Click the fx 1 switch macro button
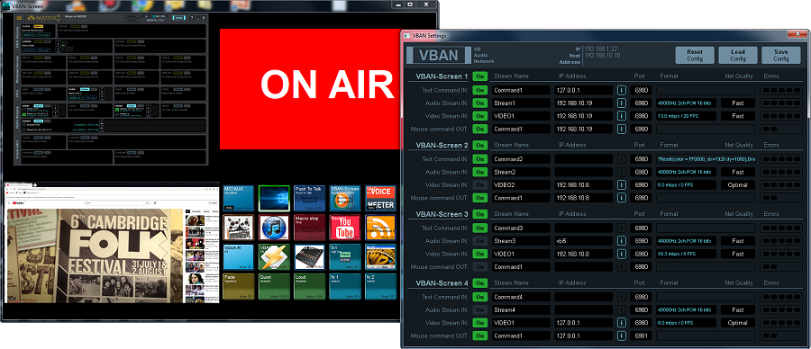Screen dimensions: 811x349 345,287
